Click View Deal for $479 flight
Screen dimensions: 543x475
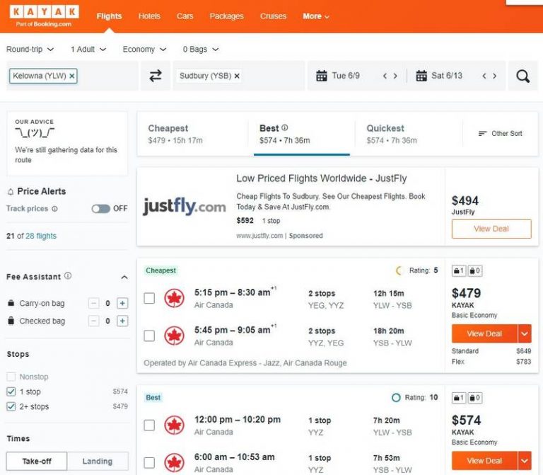[484, 334]
